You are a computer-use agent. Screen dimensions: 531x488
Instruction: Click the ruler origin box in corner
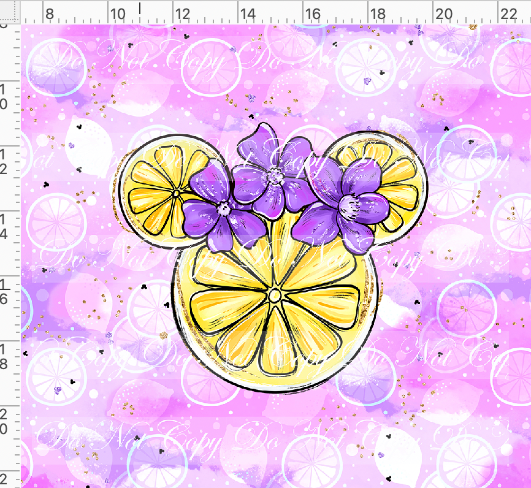[9, 11]
